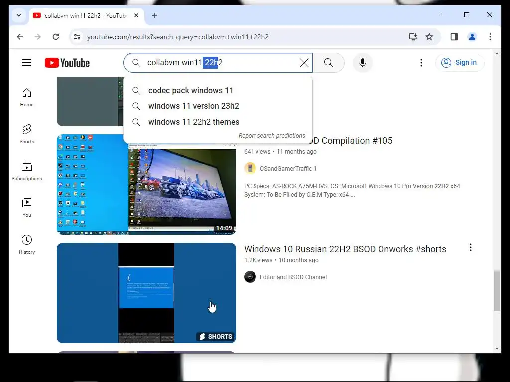
Task: Choose suggestion codec pack windows 11
Action: click(218, 91)
